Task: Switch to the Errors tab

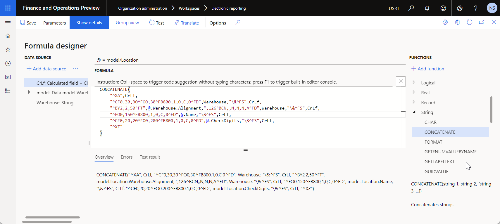Action: [x=127, y=157]
